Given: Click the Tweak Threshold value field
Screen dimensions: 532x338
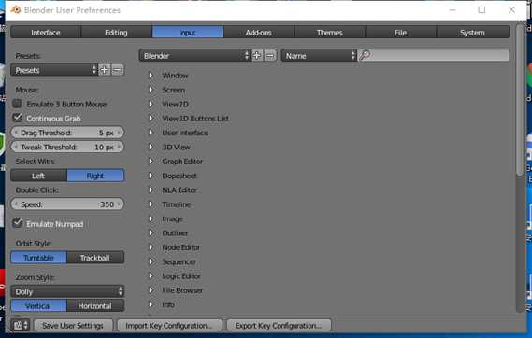Looking at the screenshot, I should point(67,147).
